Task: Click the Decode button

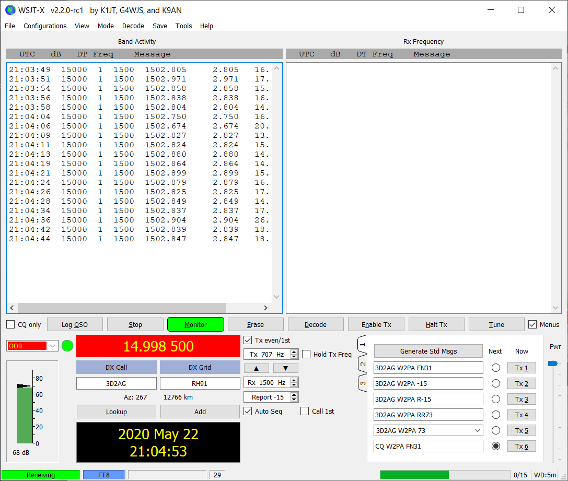Action: click(x=316, y=325)
